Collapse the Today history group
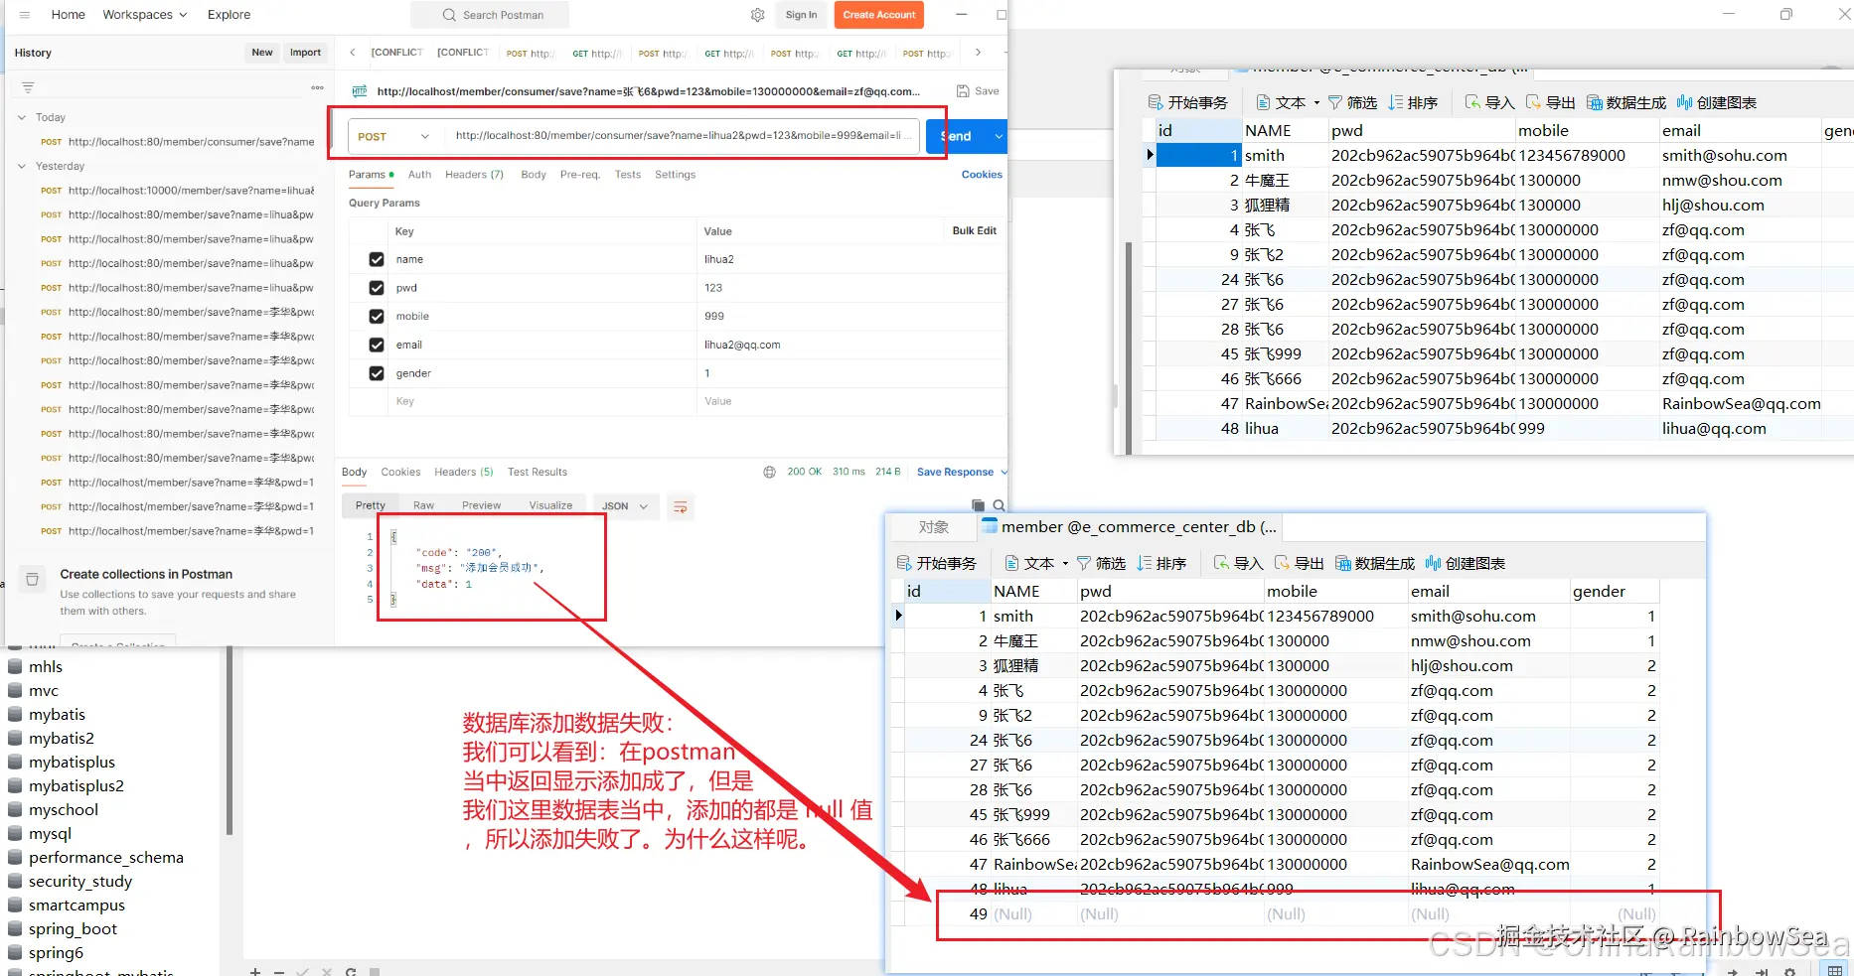1854x976 pixels. tap(22, 117)
